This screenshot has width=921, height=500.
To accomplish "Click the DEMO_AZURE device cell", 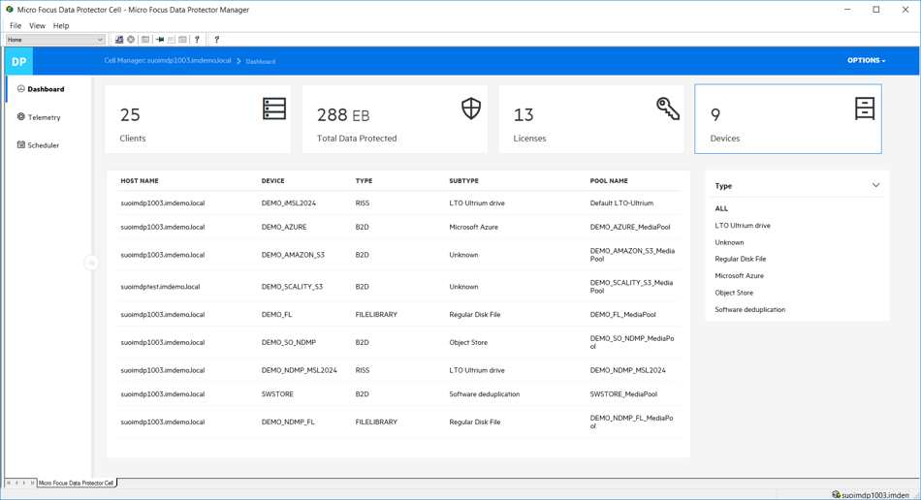I will 284,227.
